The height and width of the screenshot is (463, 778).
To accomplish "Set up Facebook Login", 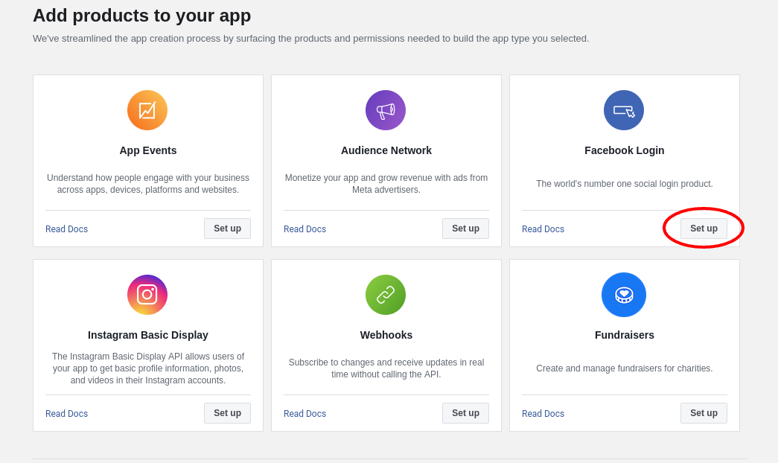I will (x=704, y=229).
